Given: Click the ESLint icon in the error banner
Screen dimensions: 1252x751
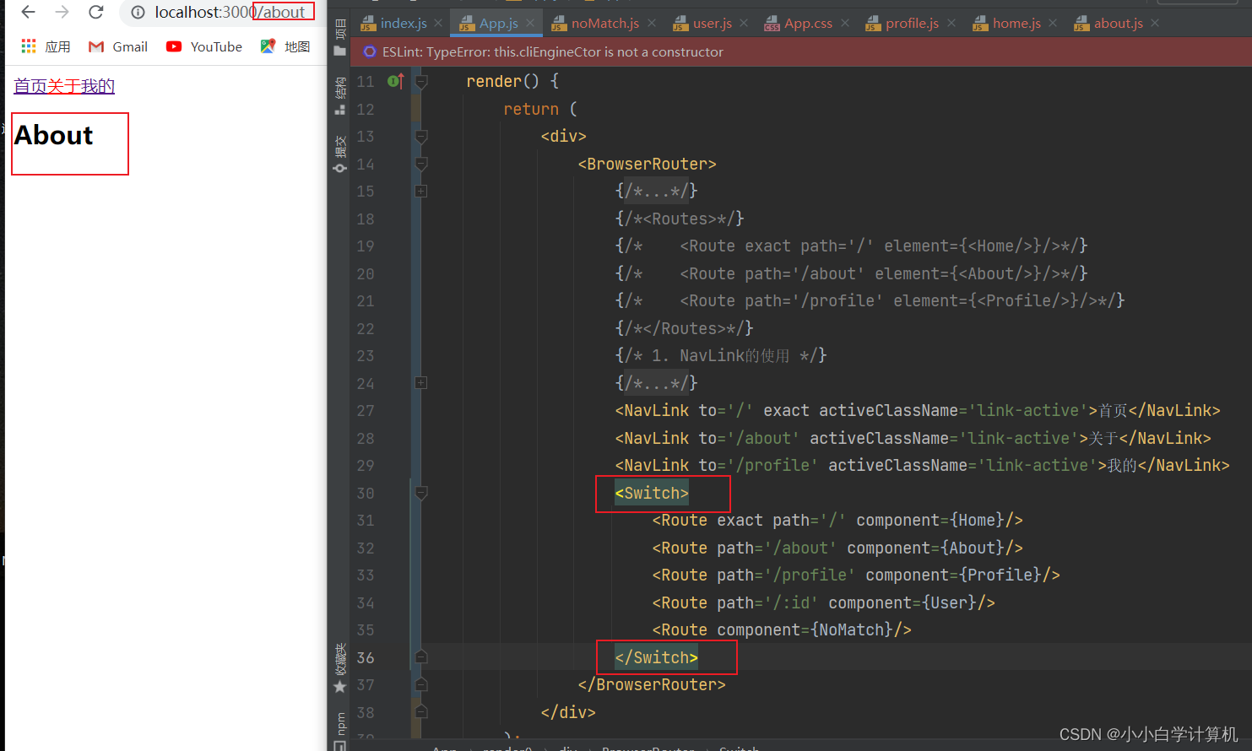Looking at the screenshot, I should click(369, 51).
